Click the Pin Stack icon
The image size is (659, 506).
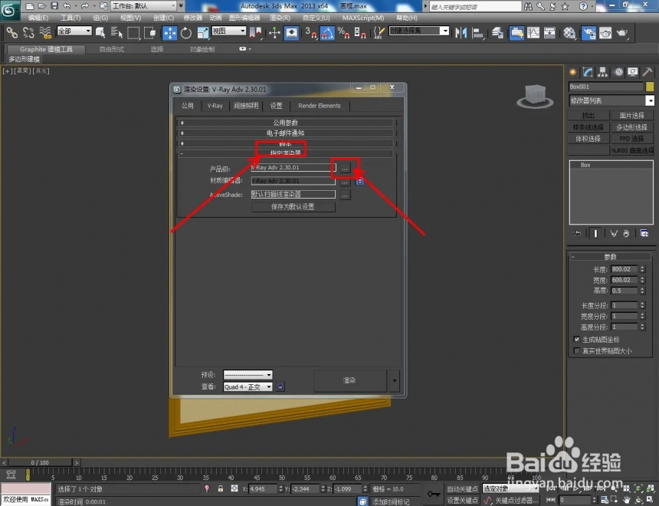577,233
